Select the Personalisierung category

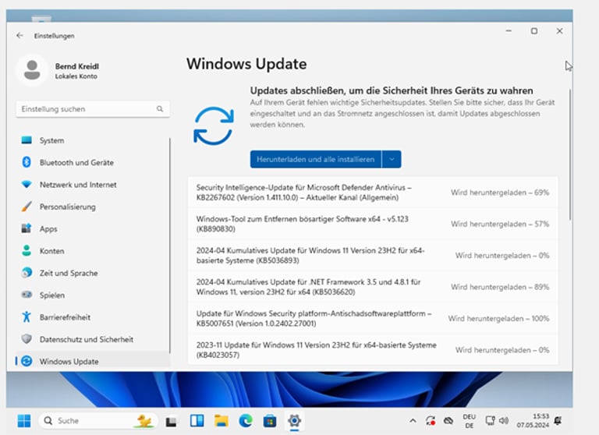pyautogui.click(x=93, y=207)
